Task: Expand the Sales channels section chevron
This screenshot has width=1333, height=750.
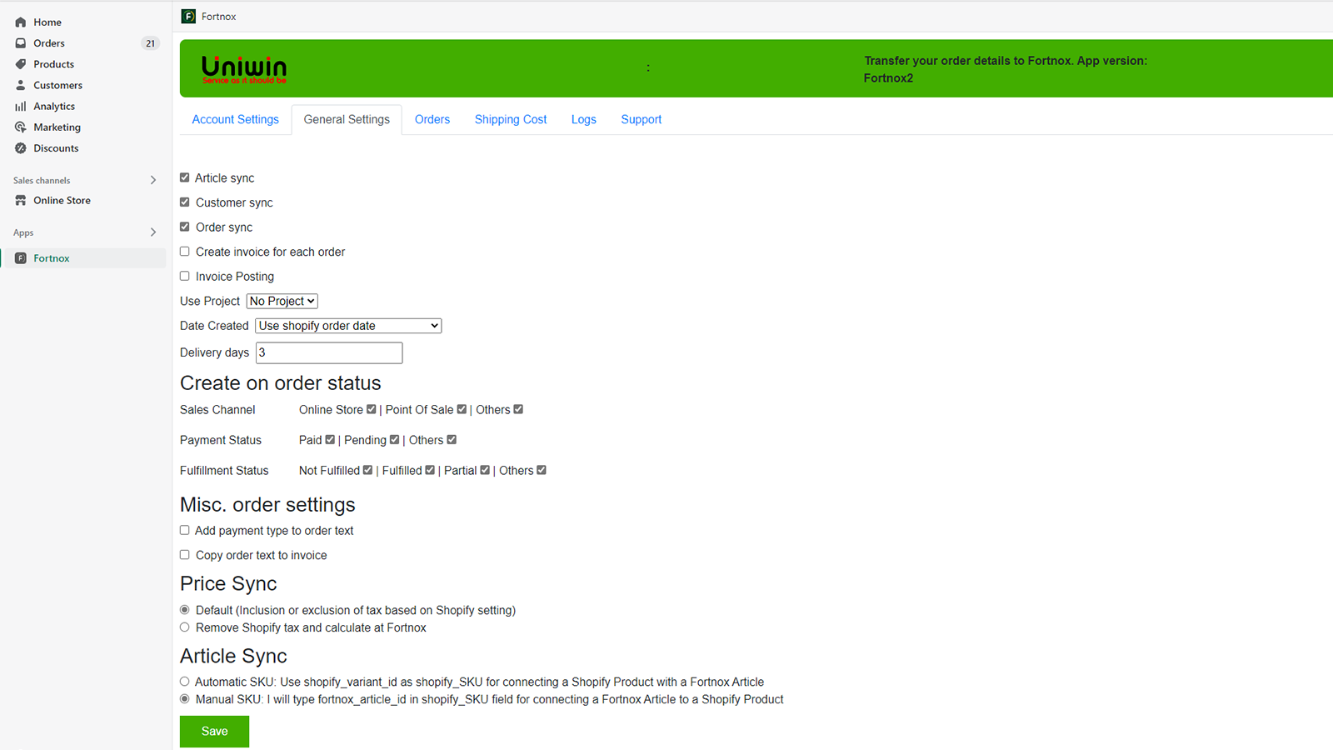Action: point(153,180)
